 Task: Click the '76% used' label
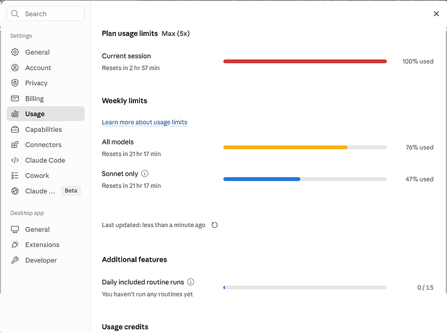420,147
